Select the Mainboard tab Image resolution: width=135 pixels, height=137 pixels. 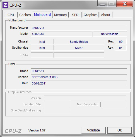[42, 15]
